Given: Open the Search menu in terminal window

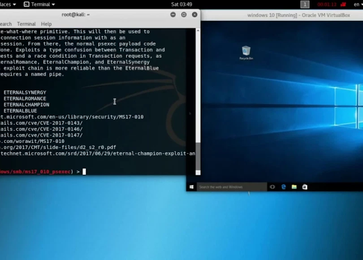Looking at the screenshot, I should (x=6, y=24).
